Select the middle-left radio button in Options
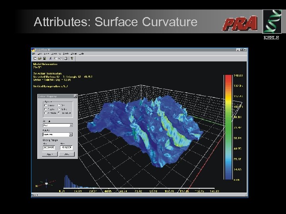The width and height of the screenshot is (286, 214). click(46, 109)
